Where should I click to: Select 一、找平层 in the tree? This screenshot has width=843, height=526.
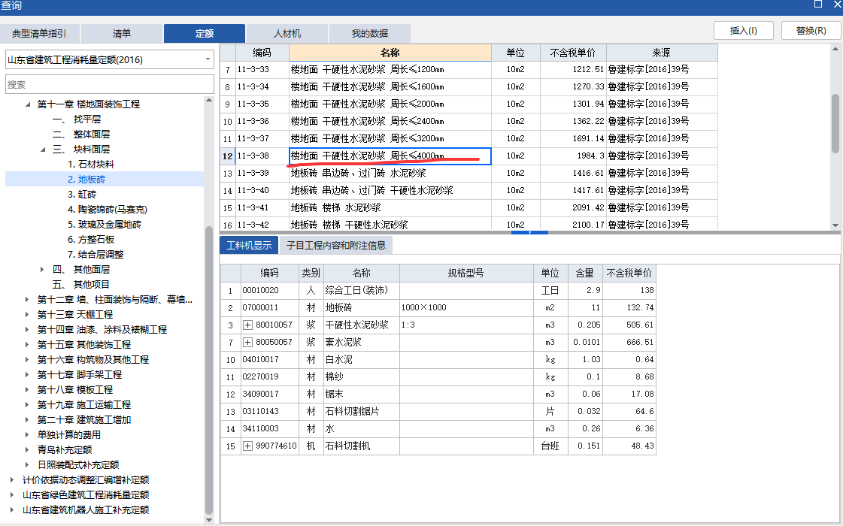77,119
